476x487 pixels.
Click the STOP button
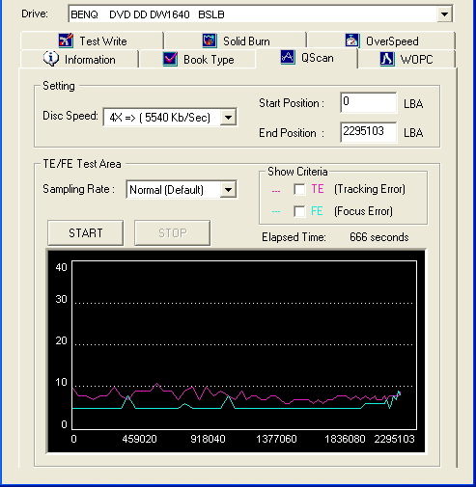click(172, 233)
